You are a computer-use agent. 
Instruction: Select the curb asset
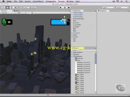click(79, 60)
